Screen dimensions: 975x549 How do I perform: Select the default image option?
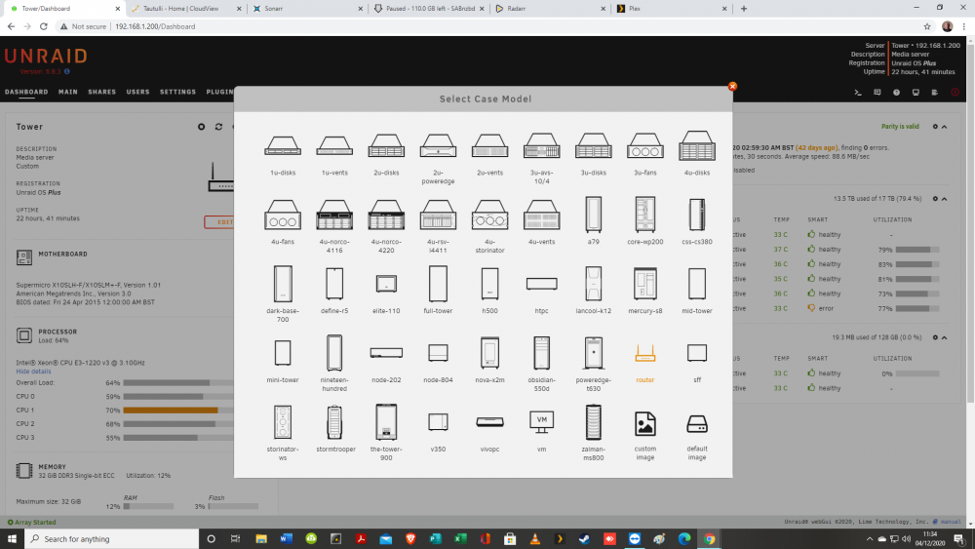[696, 424]
